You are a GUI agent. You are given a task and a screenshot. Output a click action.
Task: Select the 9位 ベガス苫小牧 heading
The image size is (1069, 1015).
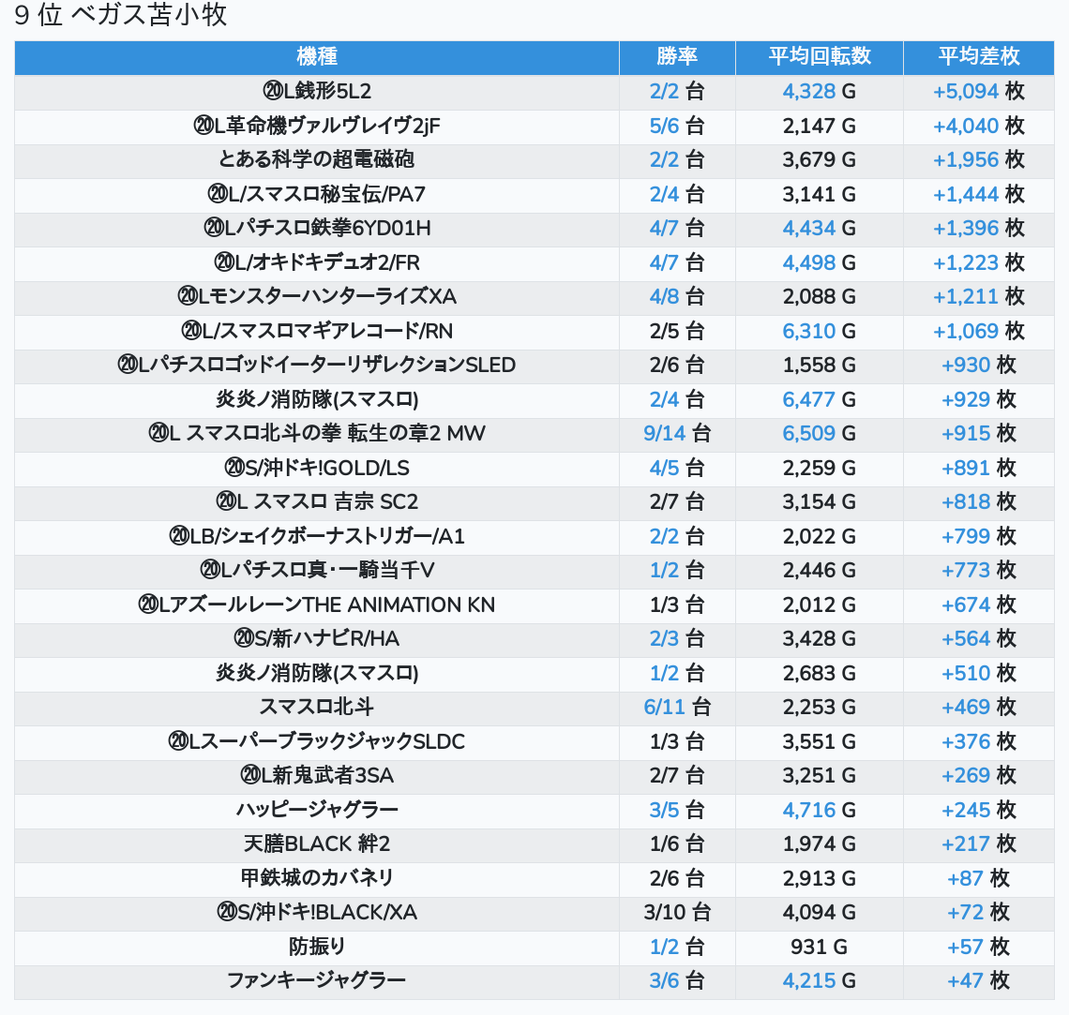click(x=121, y=16)
